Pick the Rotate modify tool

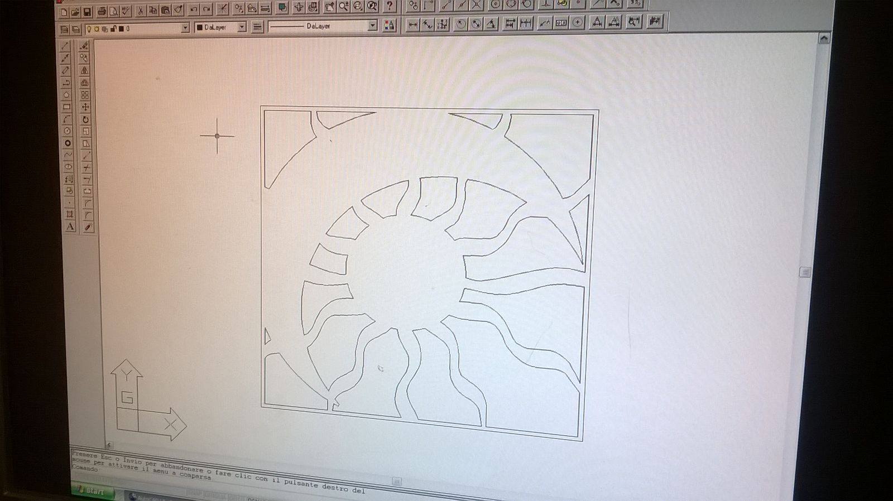click(85, 119)
